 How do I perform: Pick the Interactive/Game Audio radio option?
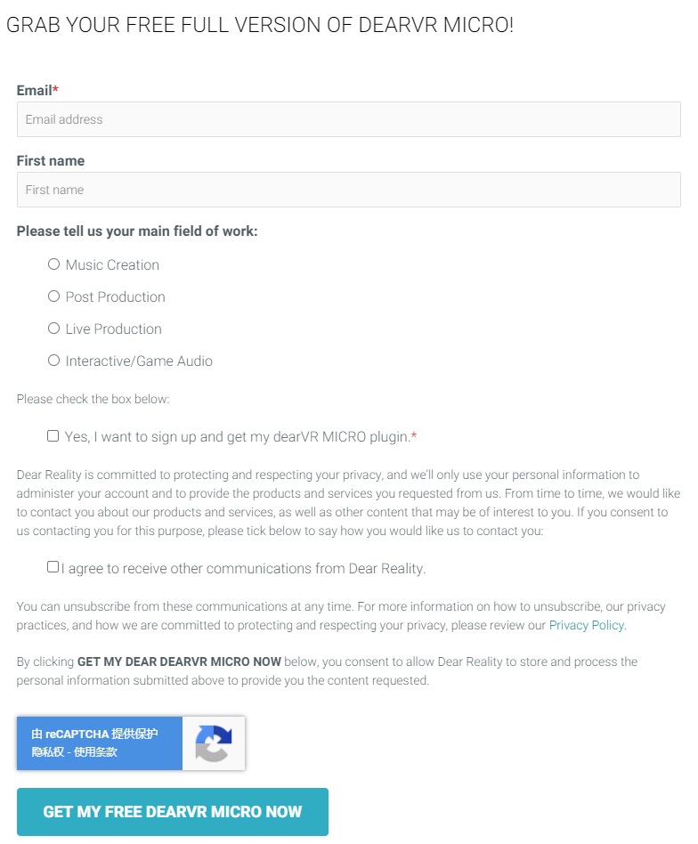pos(54,361)
